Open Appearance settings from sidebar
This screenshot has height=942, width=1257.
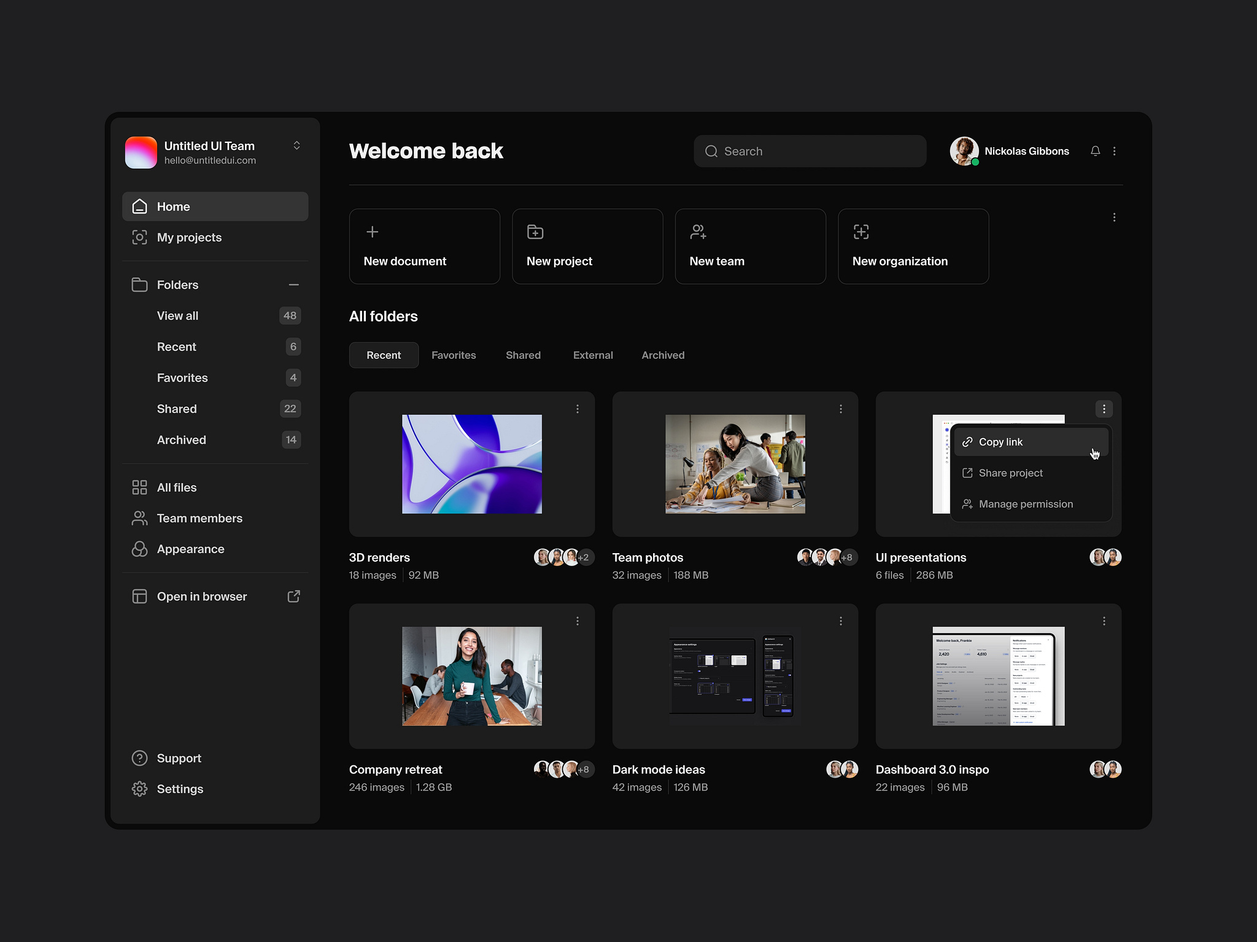click(190, 549)
